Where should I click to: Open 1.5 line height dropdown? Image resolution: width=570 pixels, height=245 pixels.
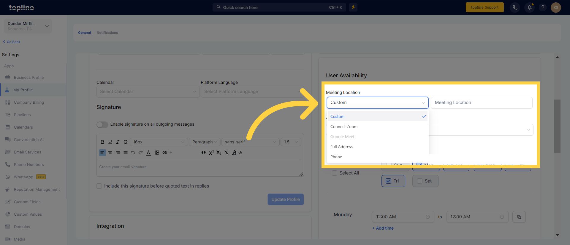pos(291,142)
